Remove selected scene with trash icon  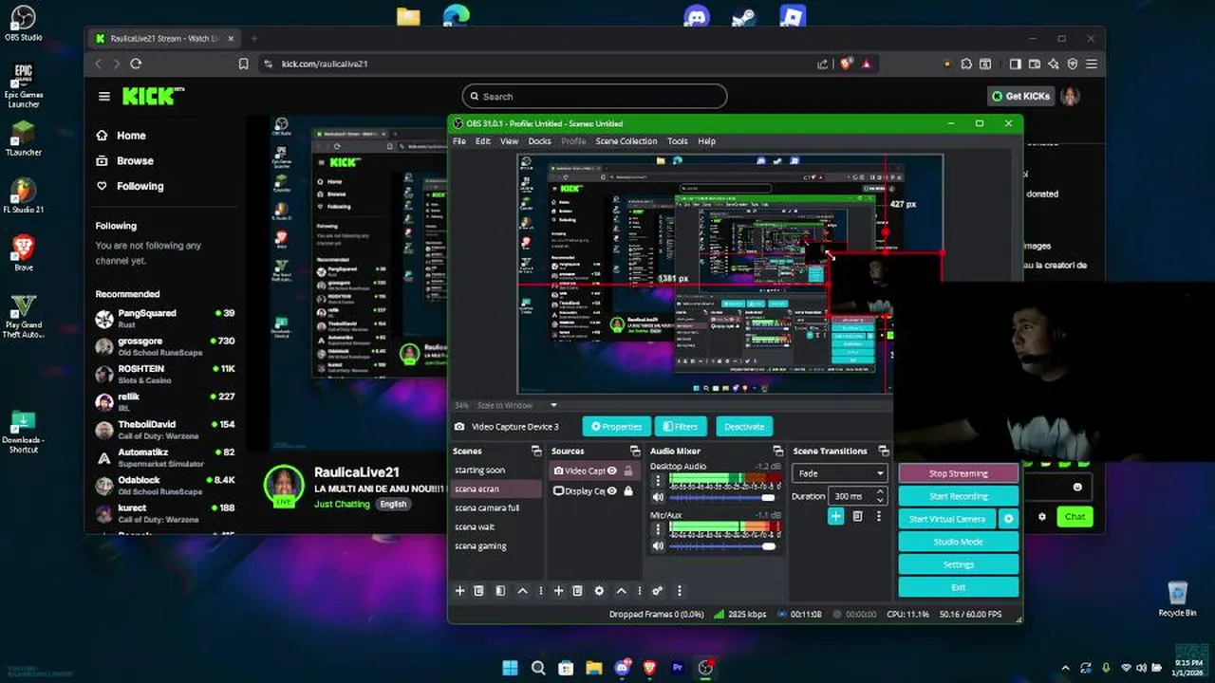tap(479, 590)
